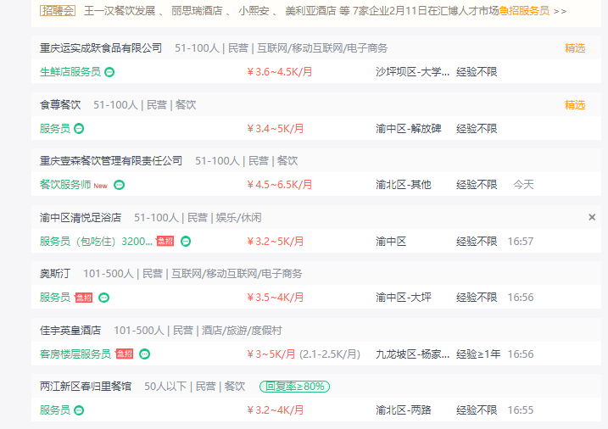608x429 pixels.
Task: Click 招聘会 tag in top banner
Action: coord(58,11)
